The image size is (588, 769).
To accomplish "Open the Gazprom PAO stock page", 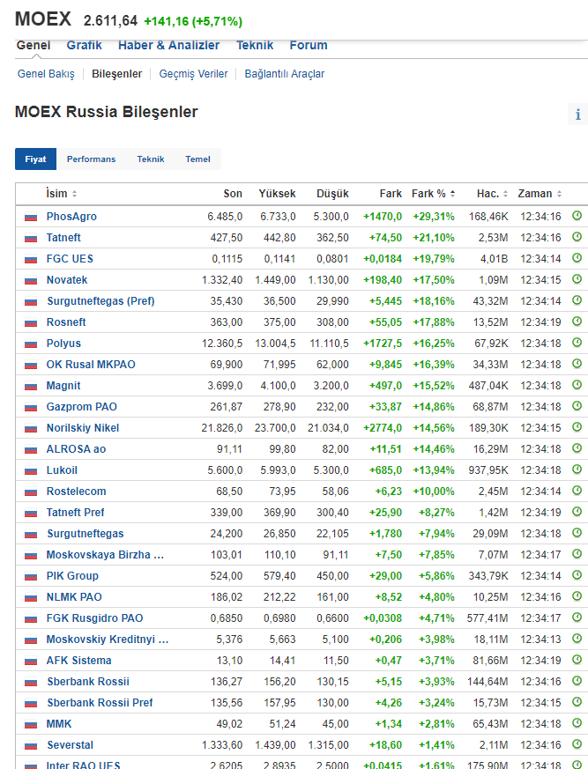I will [81, 407].
